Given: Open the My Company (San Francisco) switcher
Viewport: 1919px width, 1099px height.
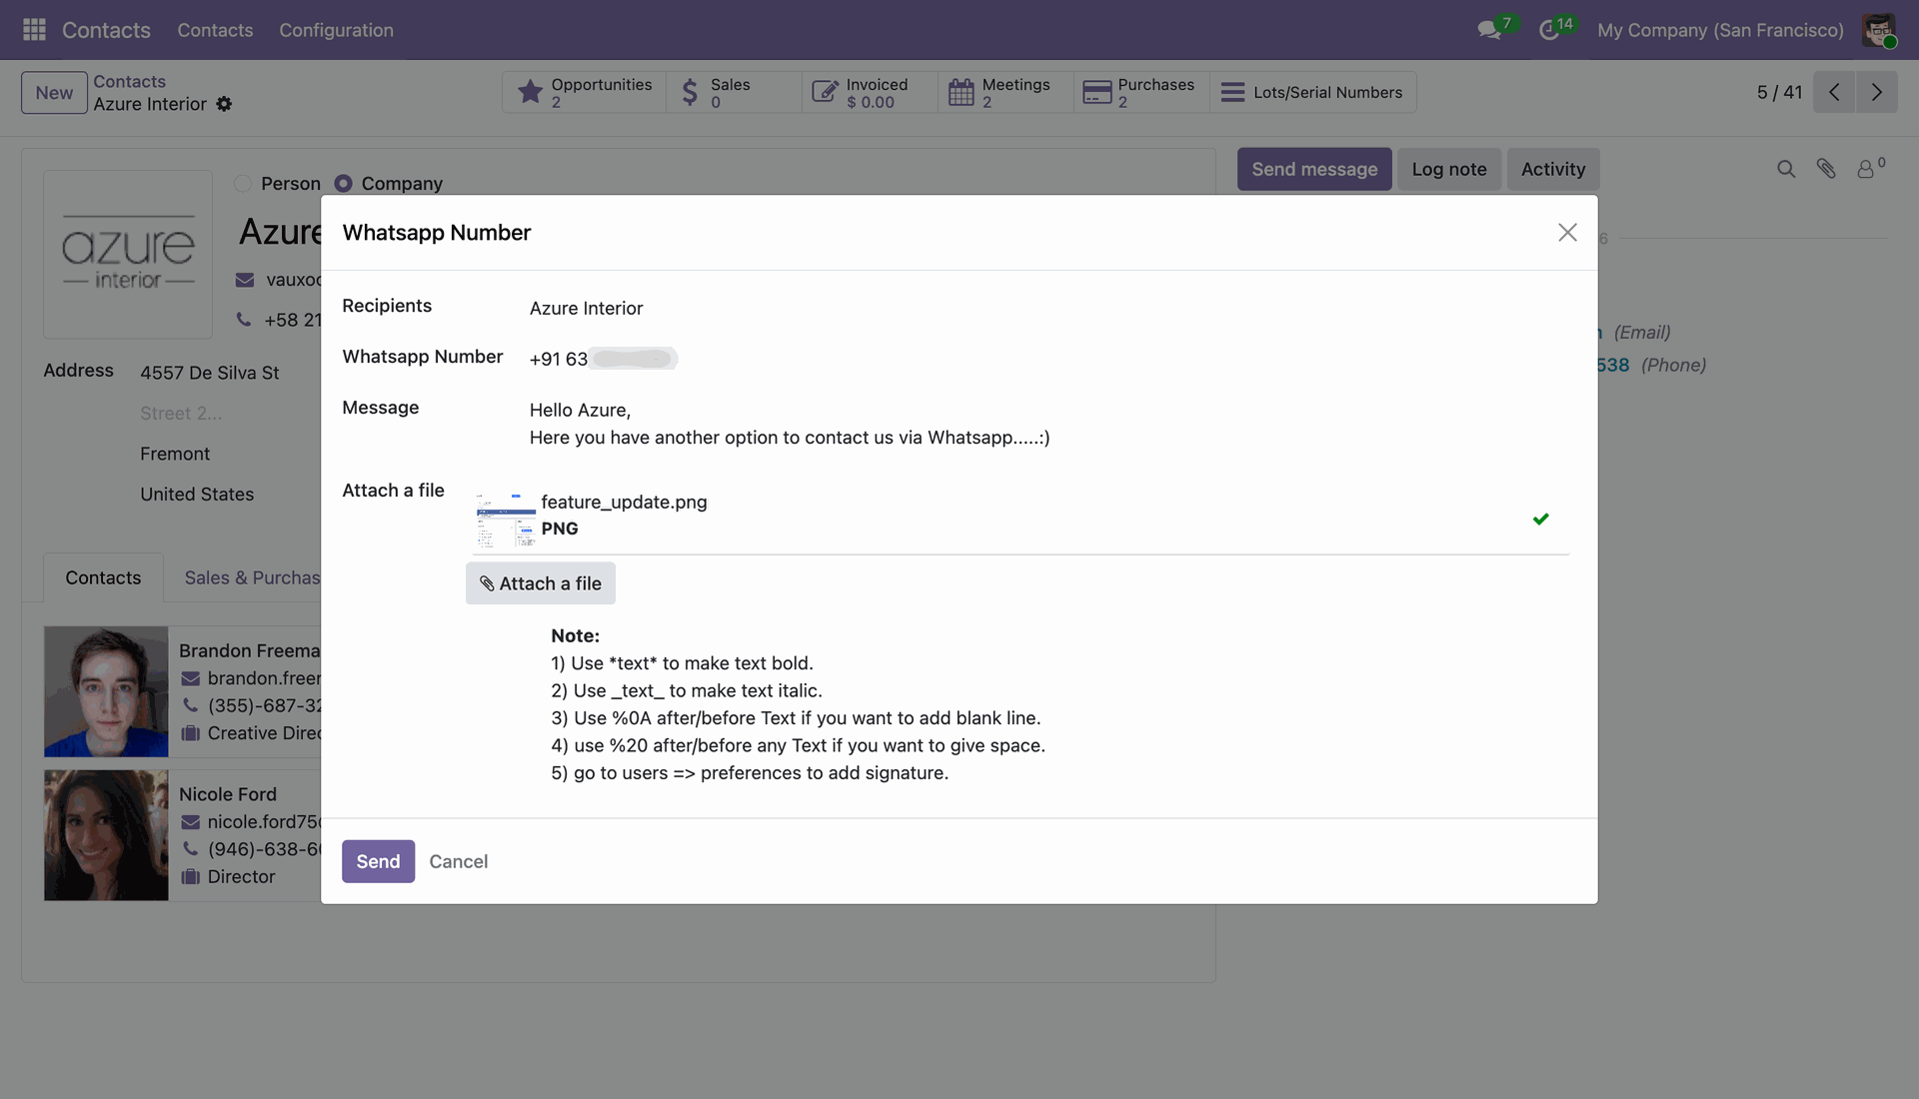Looking at the screenshot, I should click(x=1720, y=30).
